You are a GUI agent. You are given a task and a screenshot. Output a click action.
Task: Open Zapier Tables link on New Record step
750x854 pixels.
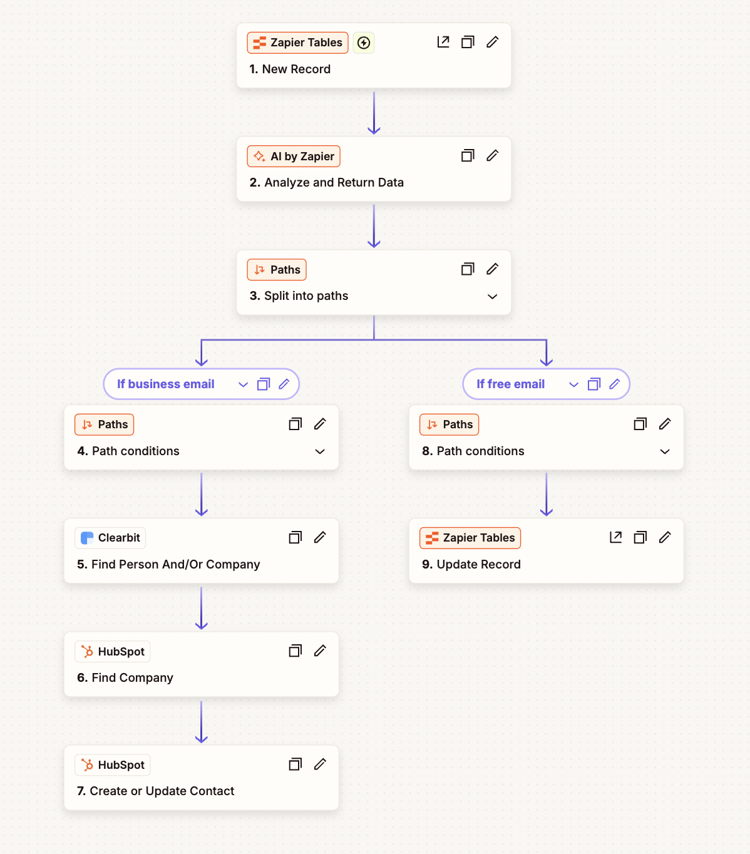(443, 42)
